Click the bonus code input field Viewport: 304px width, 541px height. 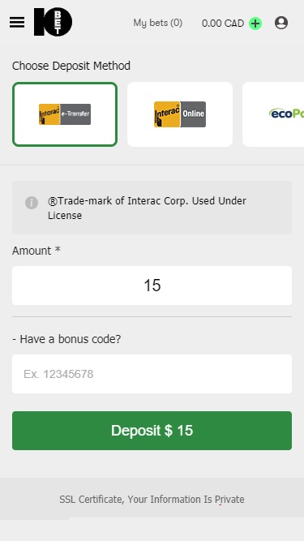point(152,374)
